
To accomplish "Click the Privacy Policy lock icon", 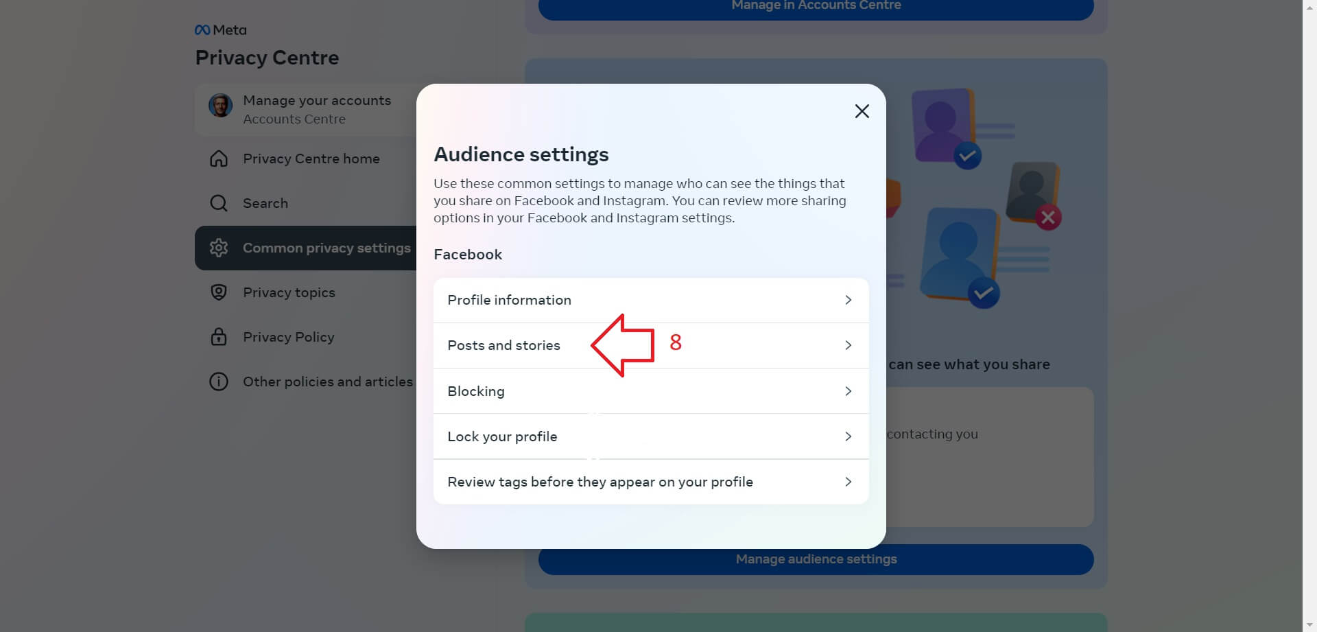I will click(x=219, y=337).
